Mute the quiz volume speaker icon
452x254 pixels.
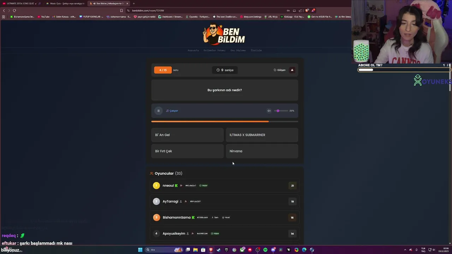(269, 111)
